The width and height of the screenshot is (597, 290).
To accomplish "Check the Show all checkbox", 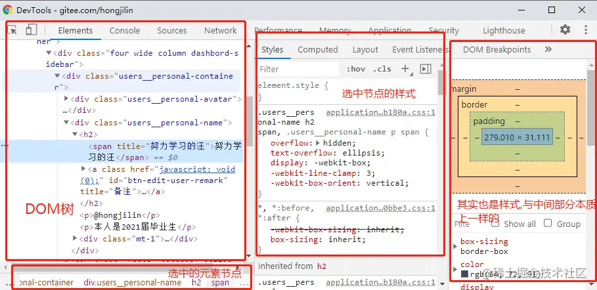I will coord(495,223).
